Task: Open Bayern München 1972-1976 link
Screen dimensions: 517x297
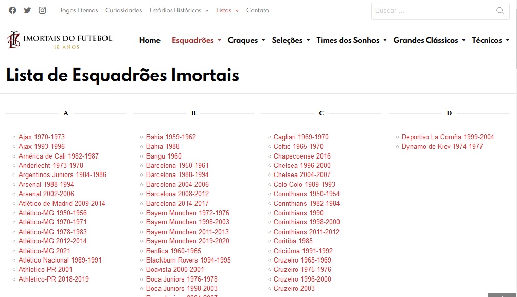Action: tap(188, 213)
